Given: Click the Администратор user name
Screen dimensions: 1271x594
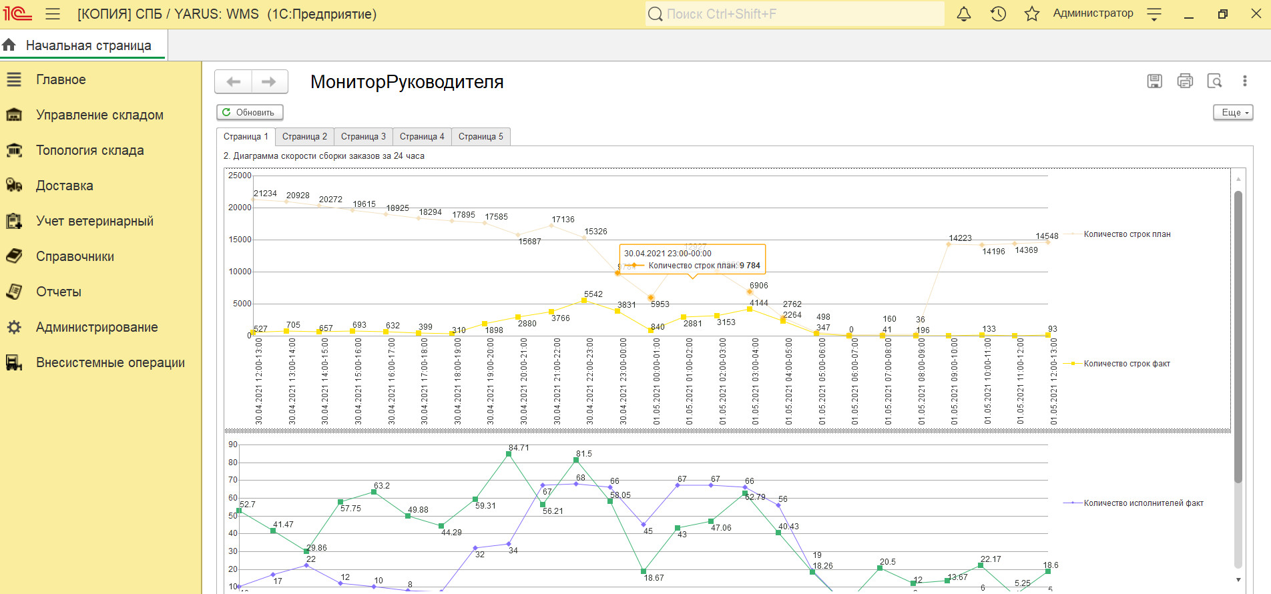Looking at the screenshot, I should pos(1093,13).
